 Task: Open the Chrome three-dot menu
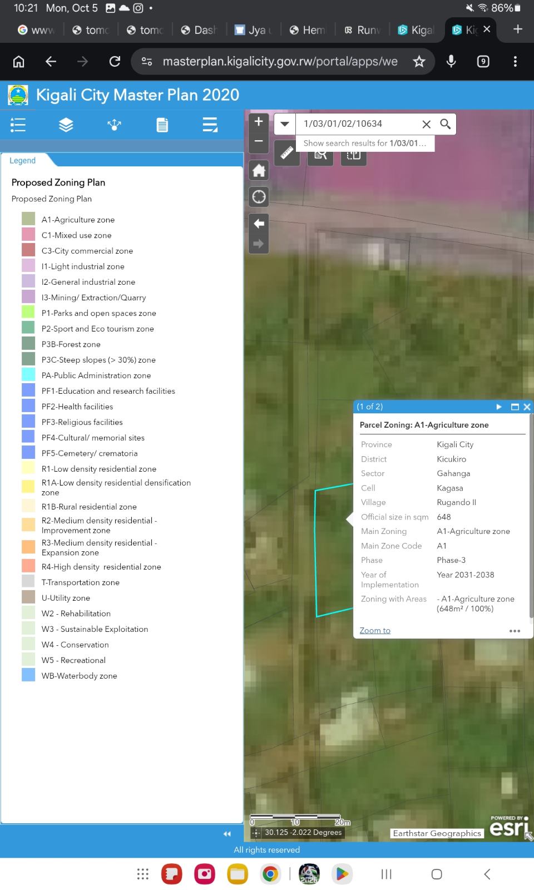pos(515,61)
